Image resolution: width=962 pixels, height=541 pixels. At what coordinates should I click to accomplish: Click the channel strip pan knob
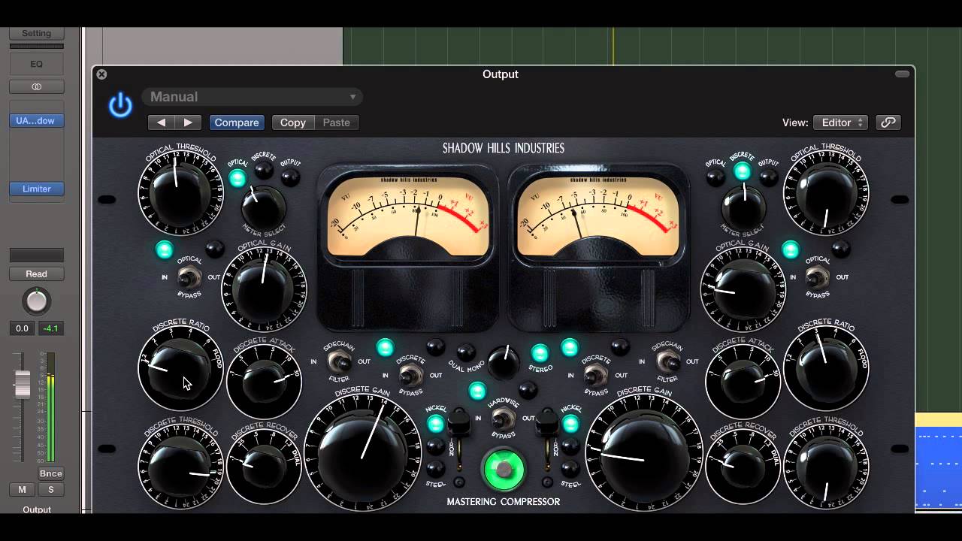tap(36, 301)
